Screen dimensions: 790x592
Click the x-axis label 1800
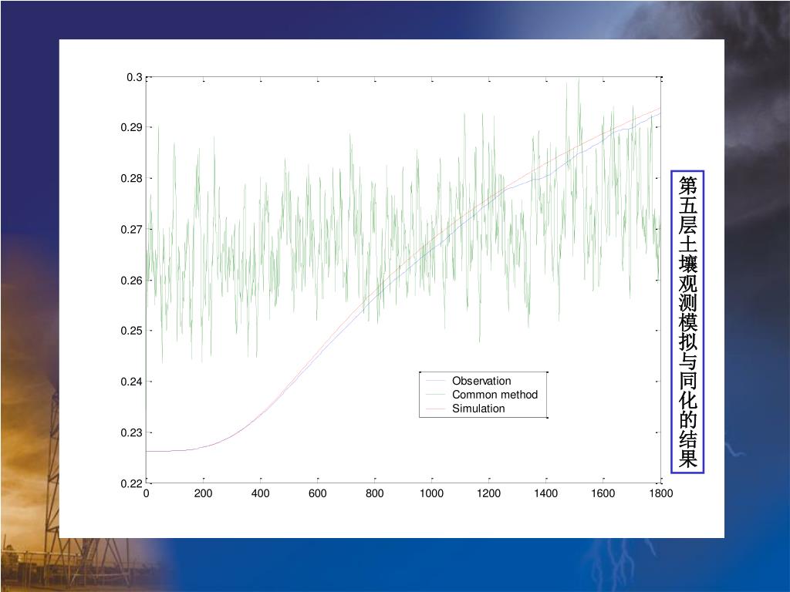pyautogui.click(x=661, y=493)
